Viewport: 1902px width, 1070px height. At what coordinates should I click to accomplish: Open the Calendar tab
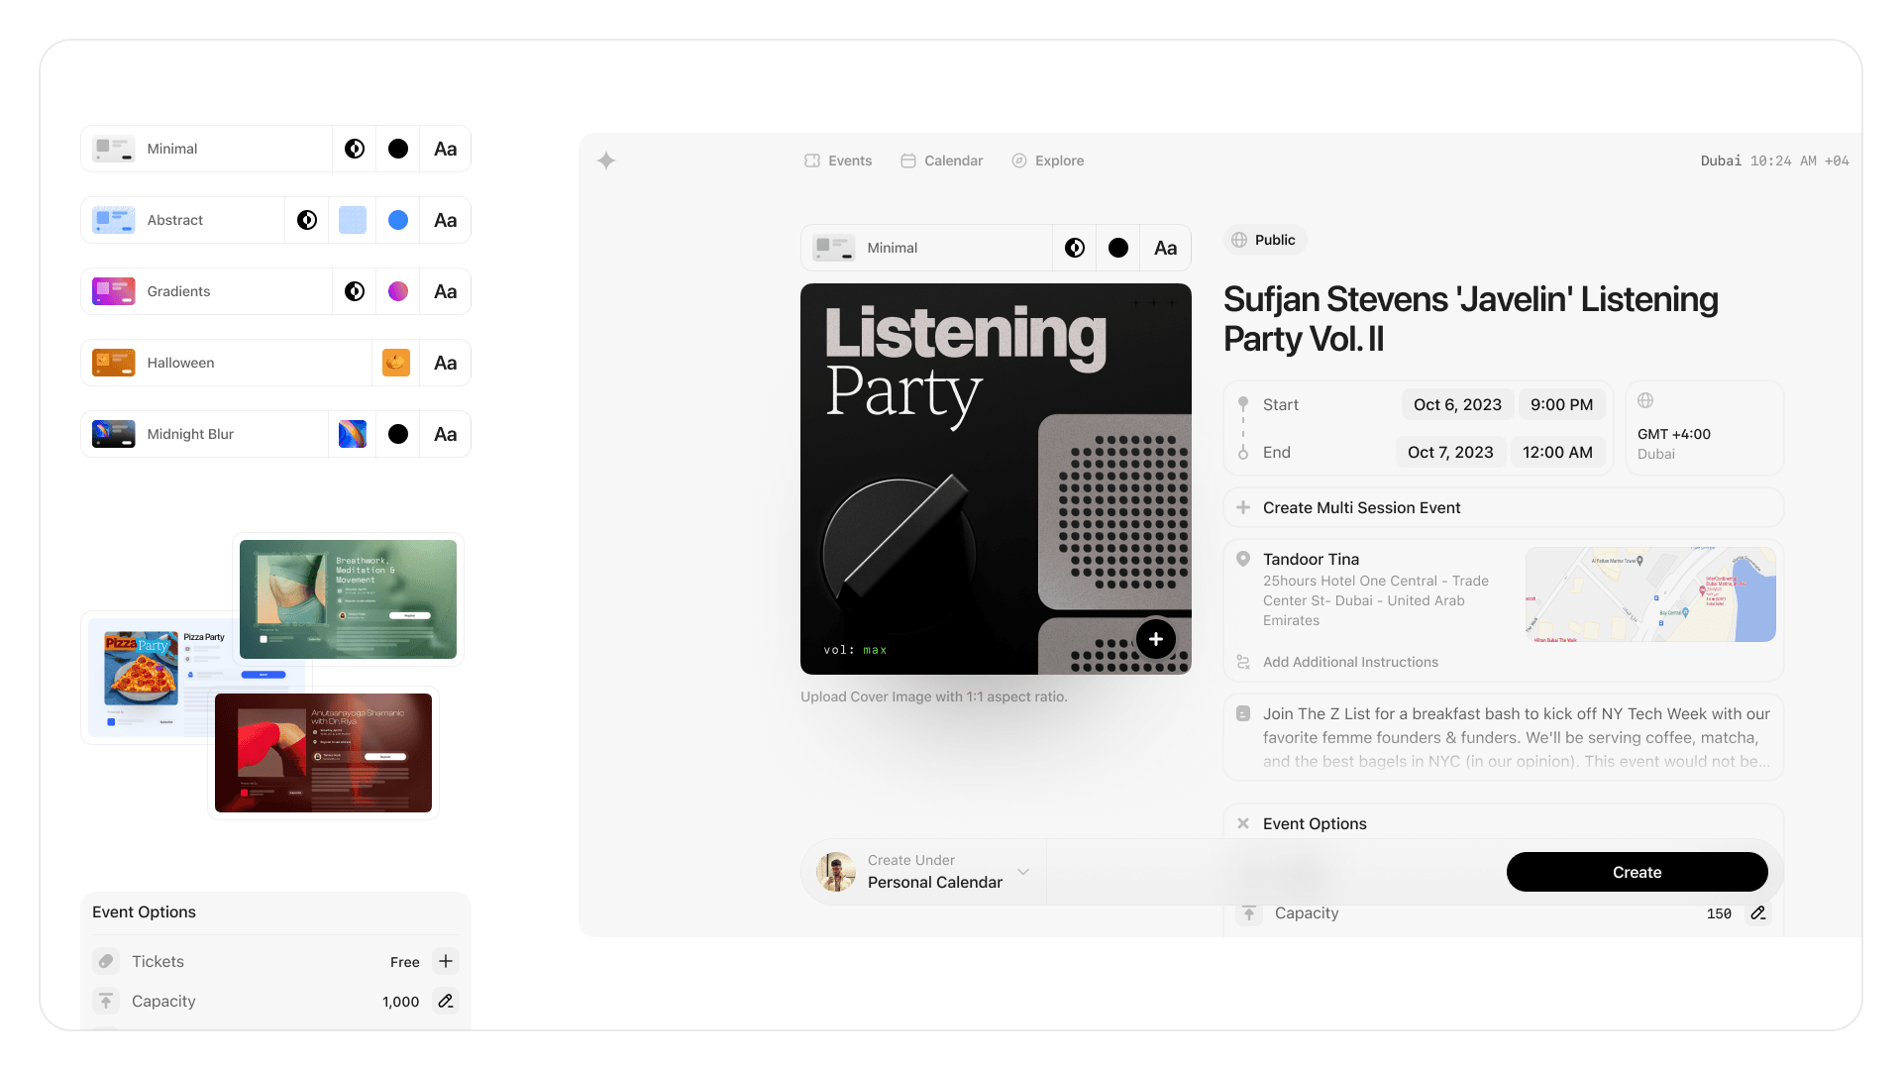click(x=941, y=160)
